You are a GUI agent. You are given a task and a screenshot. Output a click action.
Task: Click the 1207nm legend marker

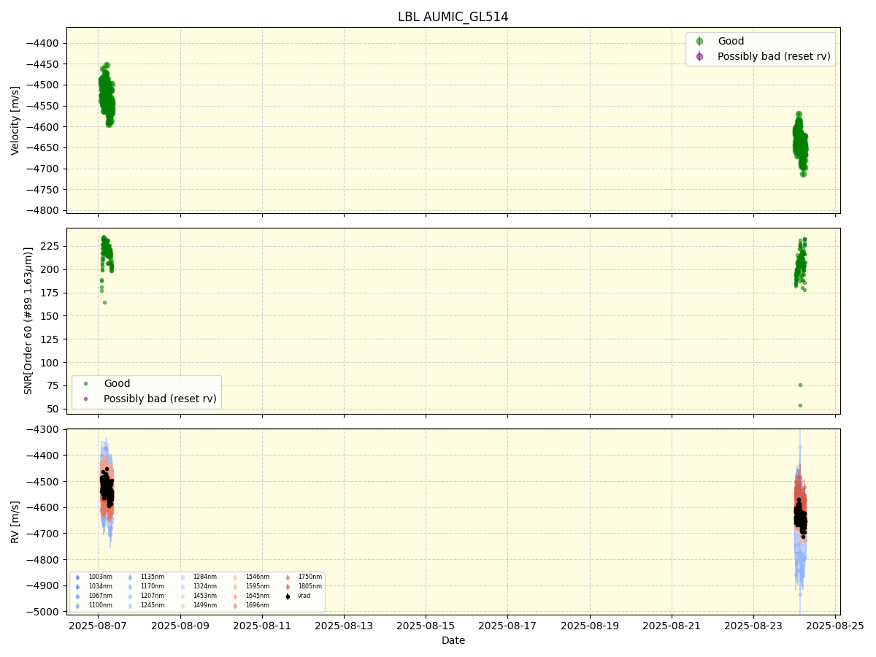tap(130, 596)
